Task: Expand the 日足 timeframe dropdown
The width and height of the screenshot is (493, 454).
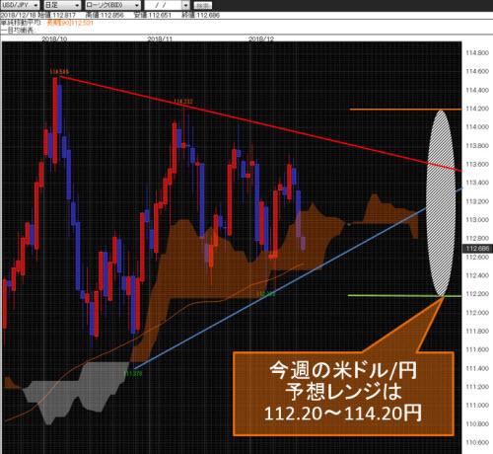Action: coord(62,5)
